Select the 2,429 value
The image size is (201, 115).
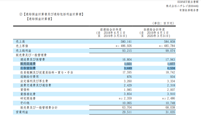point(128,85)
